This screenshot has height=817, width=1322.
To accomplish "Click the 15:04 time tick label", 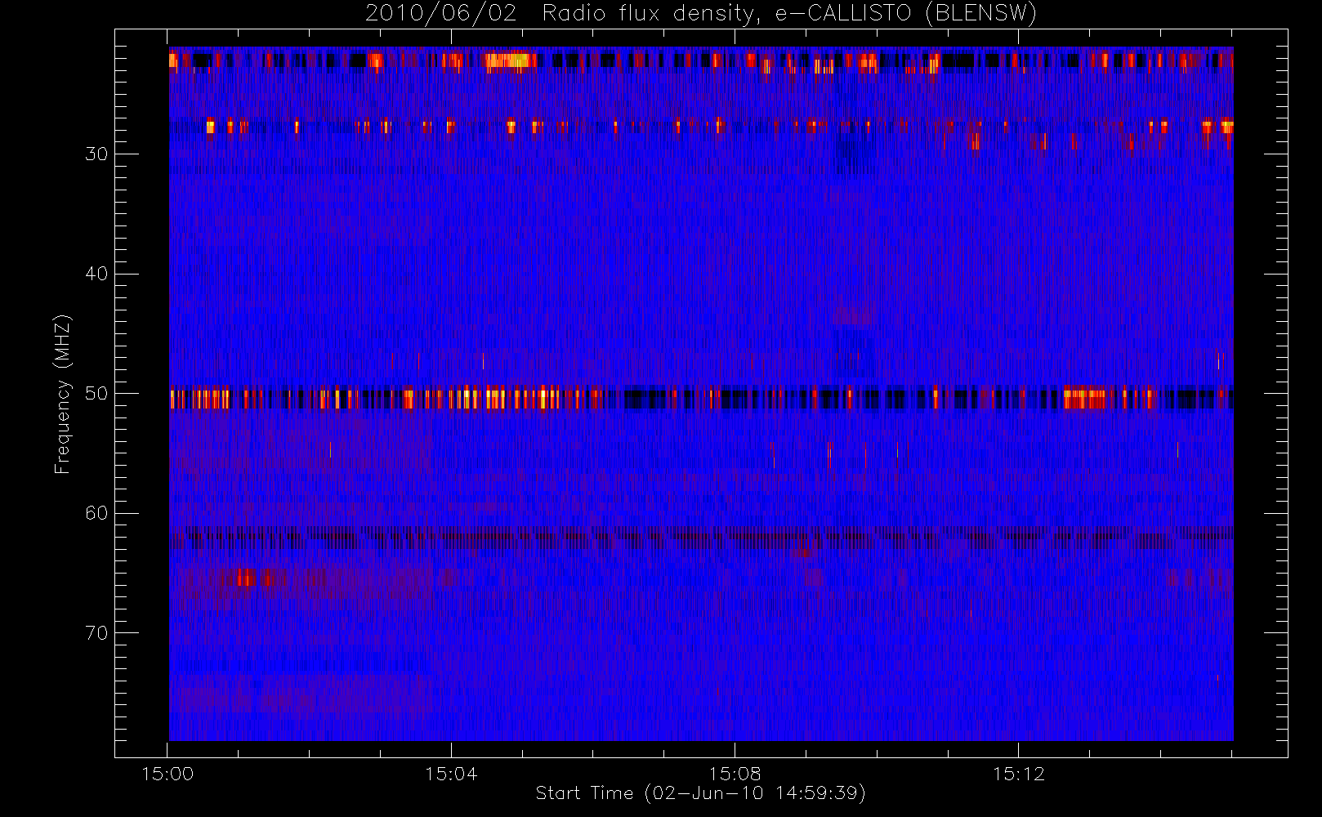I will point(451,774).
